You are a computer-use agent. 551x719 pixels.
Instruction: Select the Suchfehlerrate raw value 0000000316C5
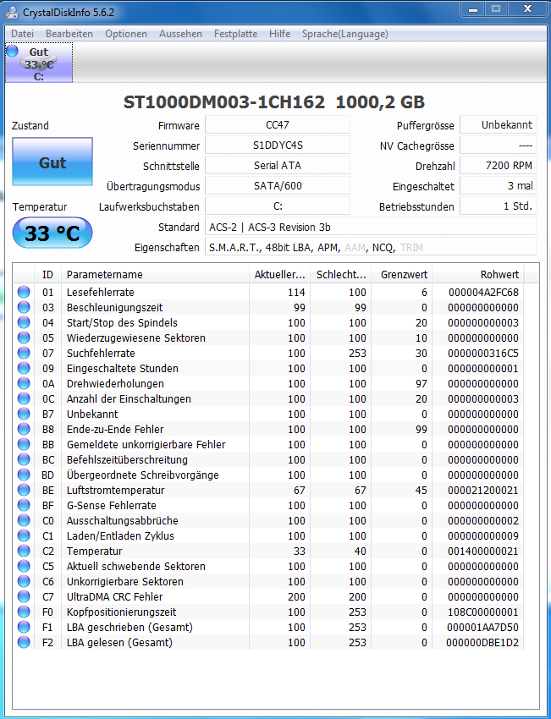(x=483, y=353)
